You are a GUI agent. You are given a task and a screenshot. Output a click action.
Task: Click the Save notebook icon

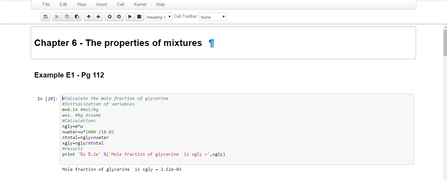click(x=45, y=17)
